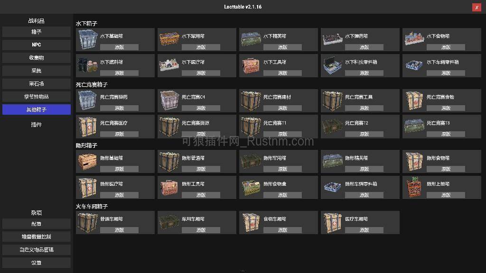Image resolution: width=486 pixels, height=273 pixels.
Task: Open the 普通车厢箱 crate icon
Action: pos(88,222)
